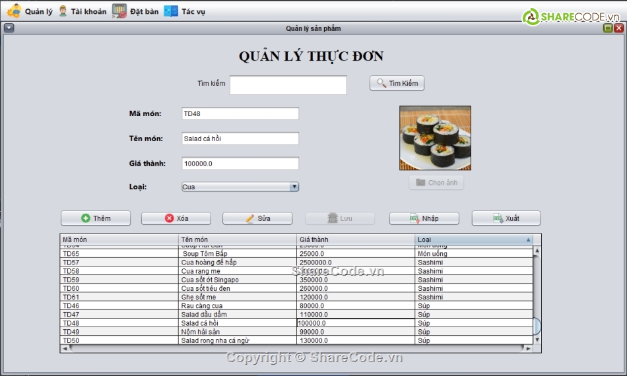Click the Xuất export button
Screen dimensions: 627x376
click(506, 218)
